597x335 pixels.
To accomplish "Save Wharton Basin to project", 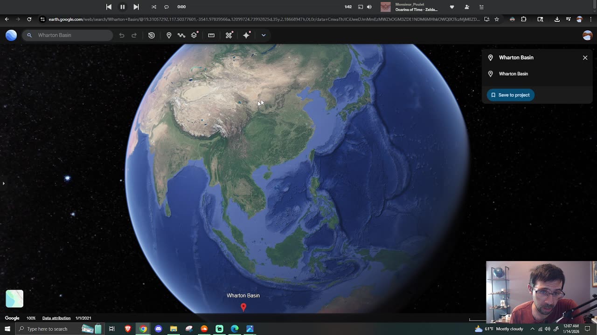I will 511,95.
